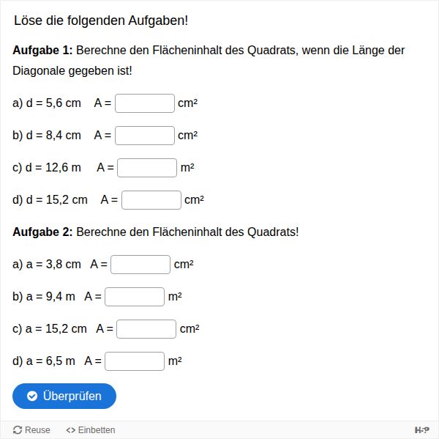Click the area field for d = 12,6 m
Image resolution: width=439 pixels, height=439 pixels.
click(x=147, y=168)
